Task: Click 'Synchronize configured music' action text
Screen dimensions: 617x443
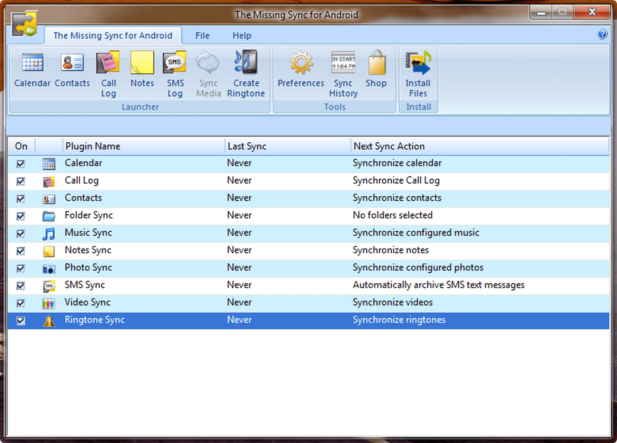Action: (x=416, y=233)
